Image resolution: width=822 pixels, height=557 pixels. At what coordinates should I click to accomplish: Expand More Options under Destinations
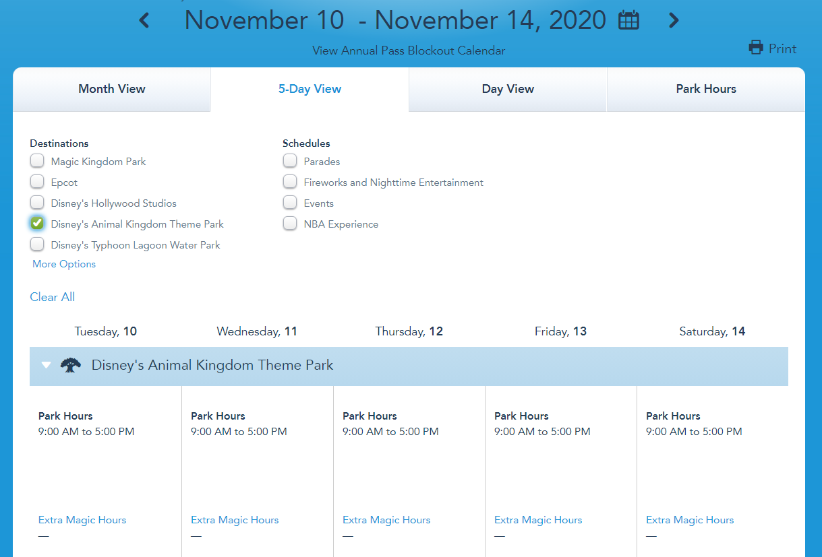64,264
